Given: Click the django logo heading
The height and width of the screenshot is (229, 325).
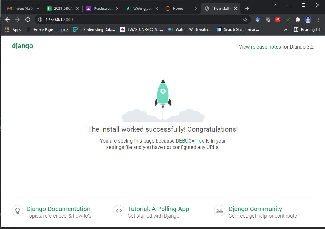Looking at the screenshot, I should 22,46.
